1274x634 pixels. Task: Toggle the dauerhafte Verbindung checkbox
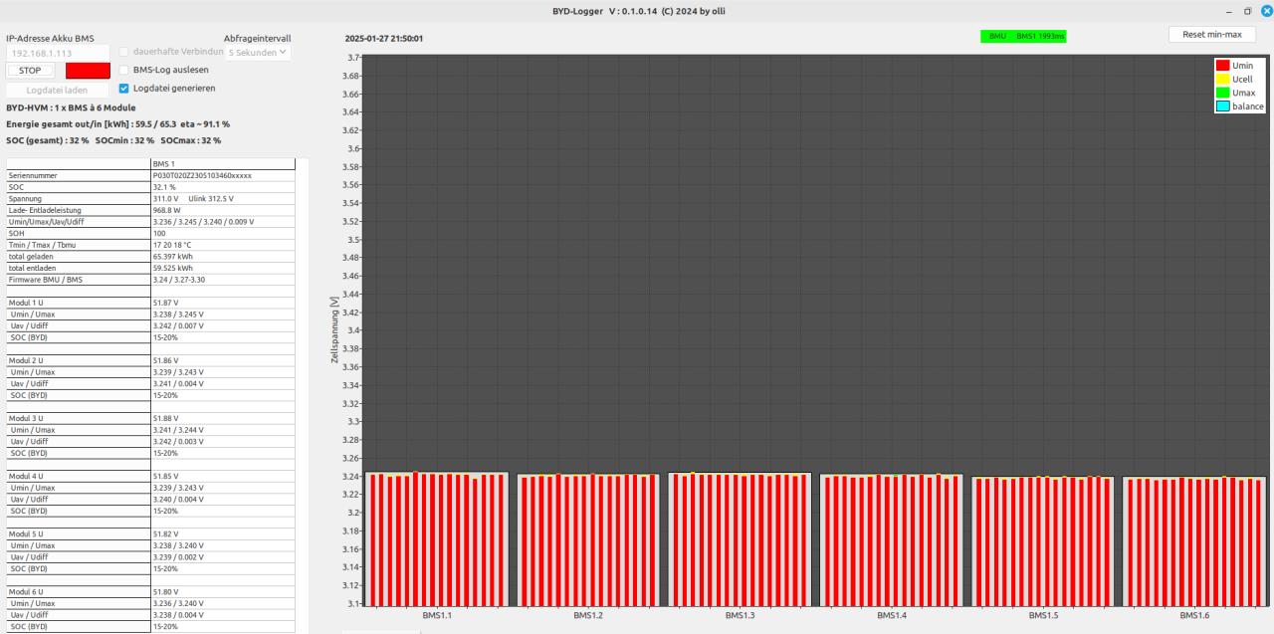click(124, 52)
